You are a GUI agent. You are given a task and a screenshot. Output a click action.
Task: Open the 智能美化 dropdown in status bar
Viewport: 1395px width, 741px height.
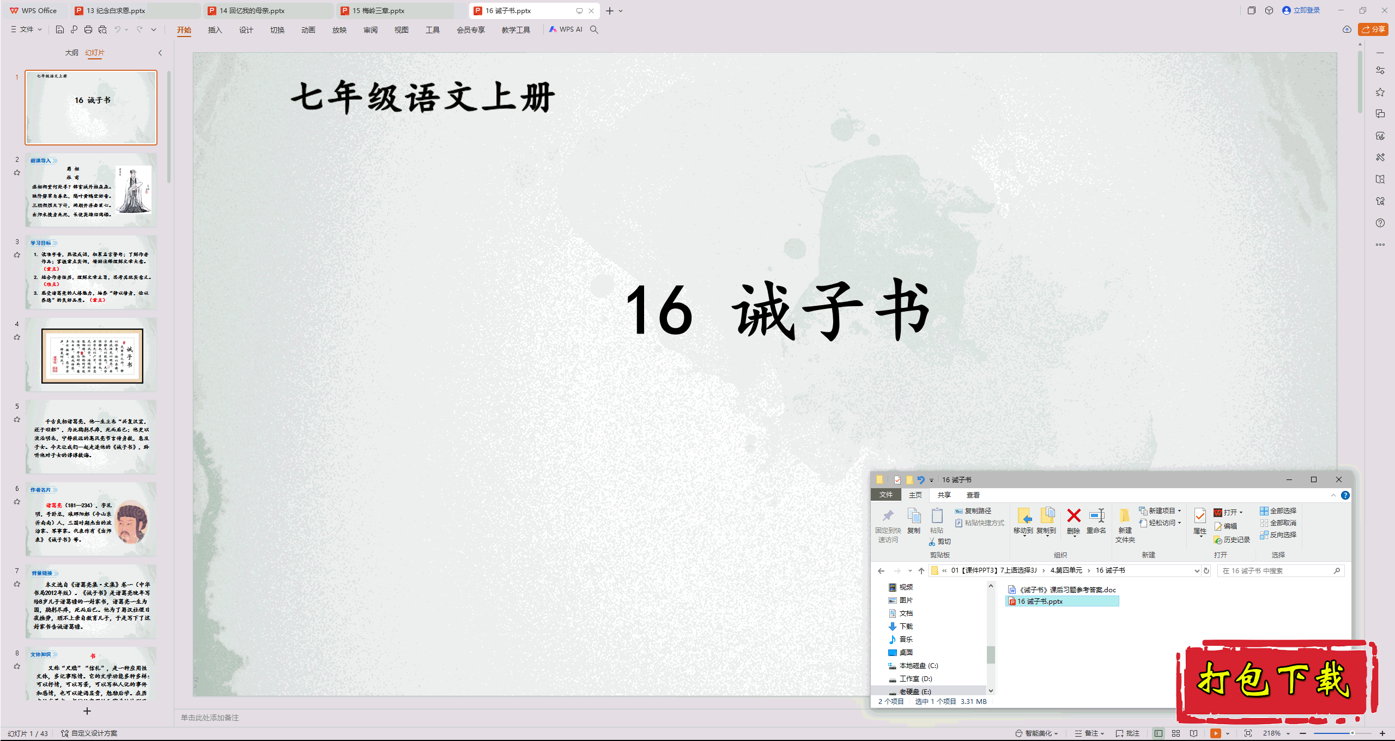click(x=1036, y=733)
